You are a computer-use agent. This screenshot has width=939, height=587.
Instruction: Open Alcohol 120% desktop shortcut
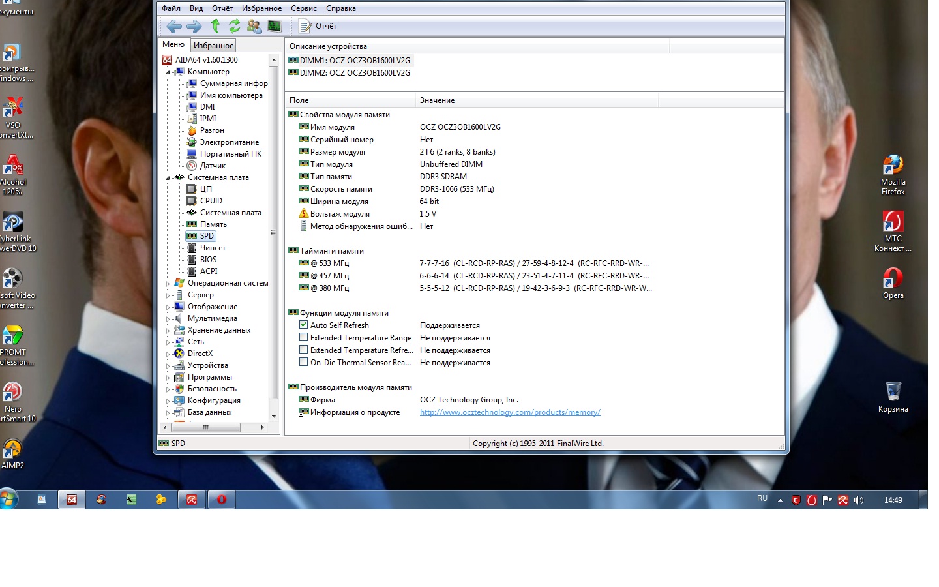click(12, 175)
